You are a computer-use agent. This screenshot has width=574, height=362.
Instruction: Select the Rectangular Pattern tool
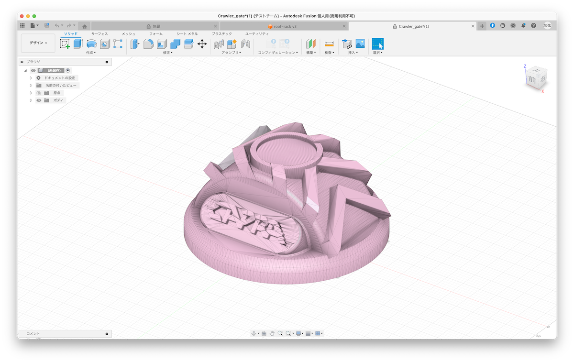click(118, 44)
